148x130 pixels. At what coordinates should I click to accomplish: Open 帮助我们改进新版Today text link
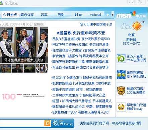coord(136,107)
